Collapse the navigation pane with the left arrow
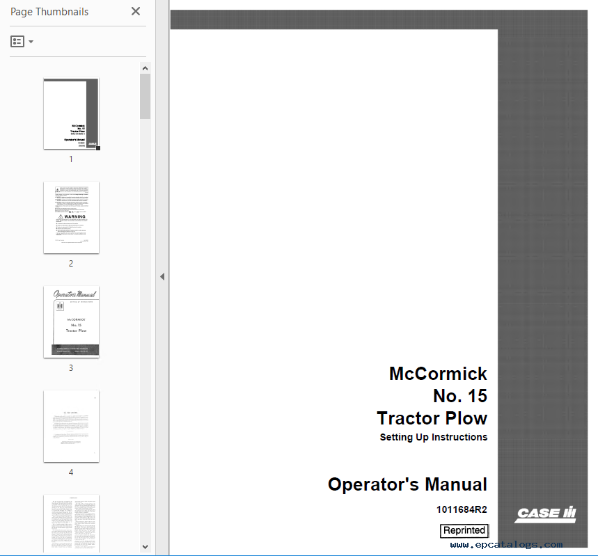 (162, 276)
